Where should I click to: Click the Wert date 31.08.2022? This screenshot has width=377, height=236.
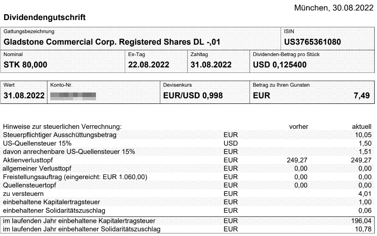pyautogui.click(x=24, y=96)
